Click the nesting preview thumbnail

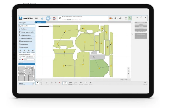(x=26, y=74)
